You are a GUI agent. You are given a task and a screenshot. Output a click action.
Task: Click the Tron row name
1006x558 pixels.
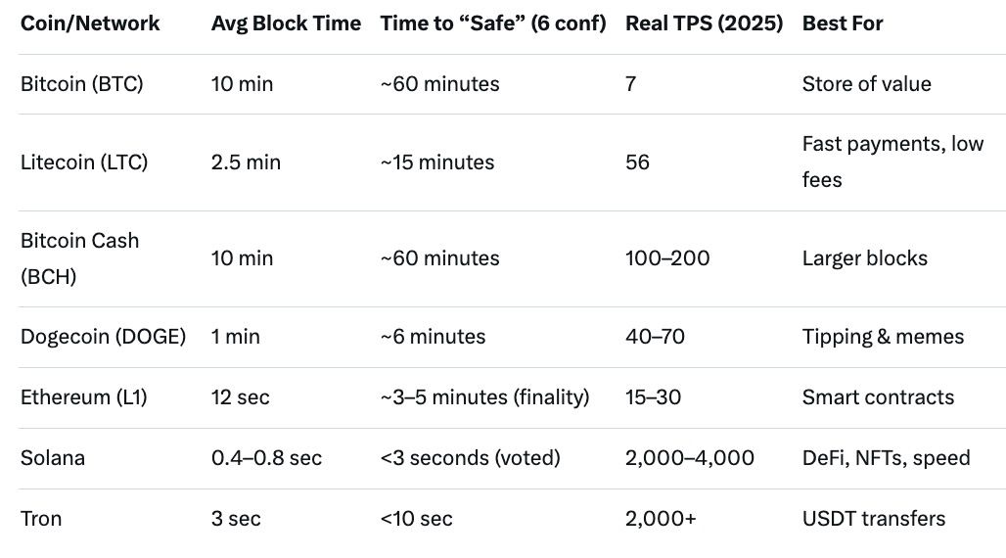click(41, 519)
